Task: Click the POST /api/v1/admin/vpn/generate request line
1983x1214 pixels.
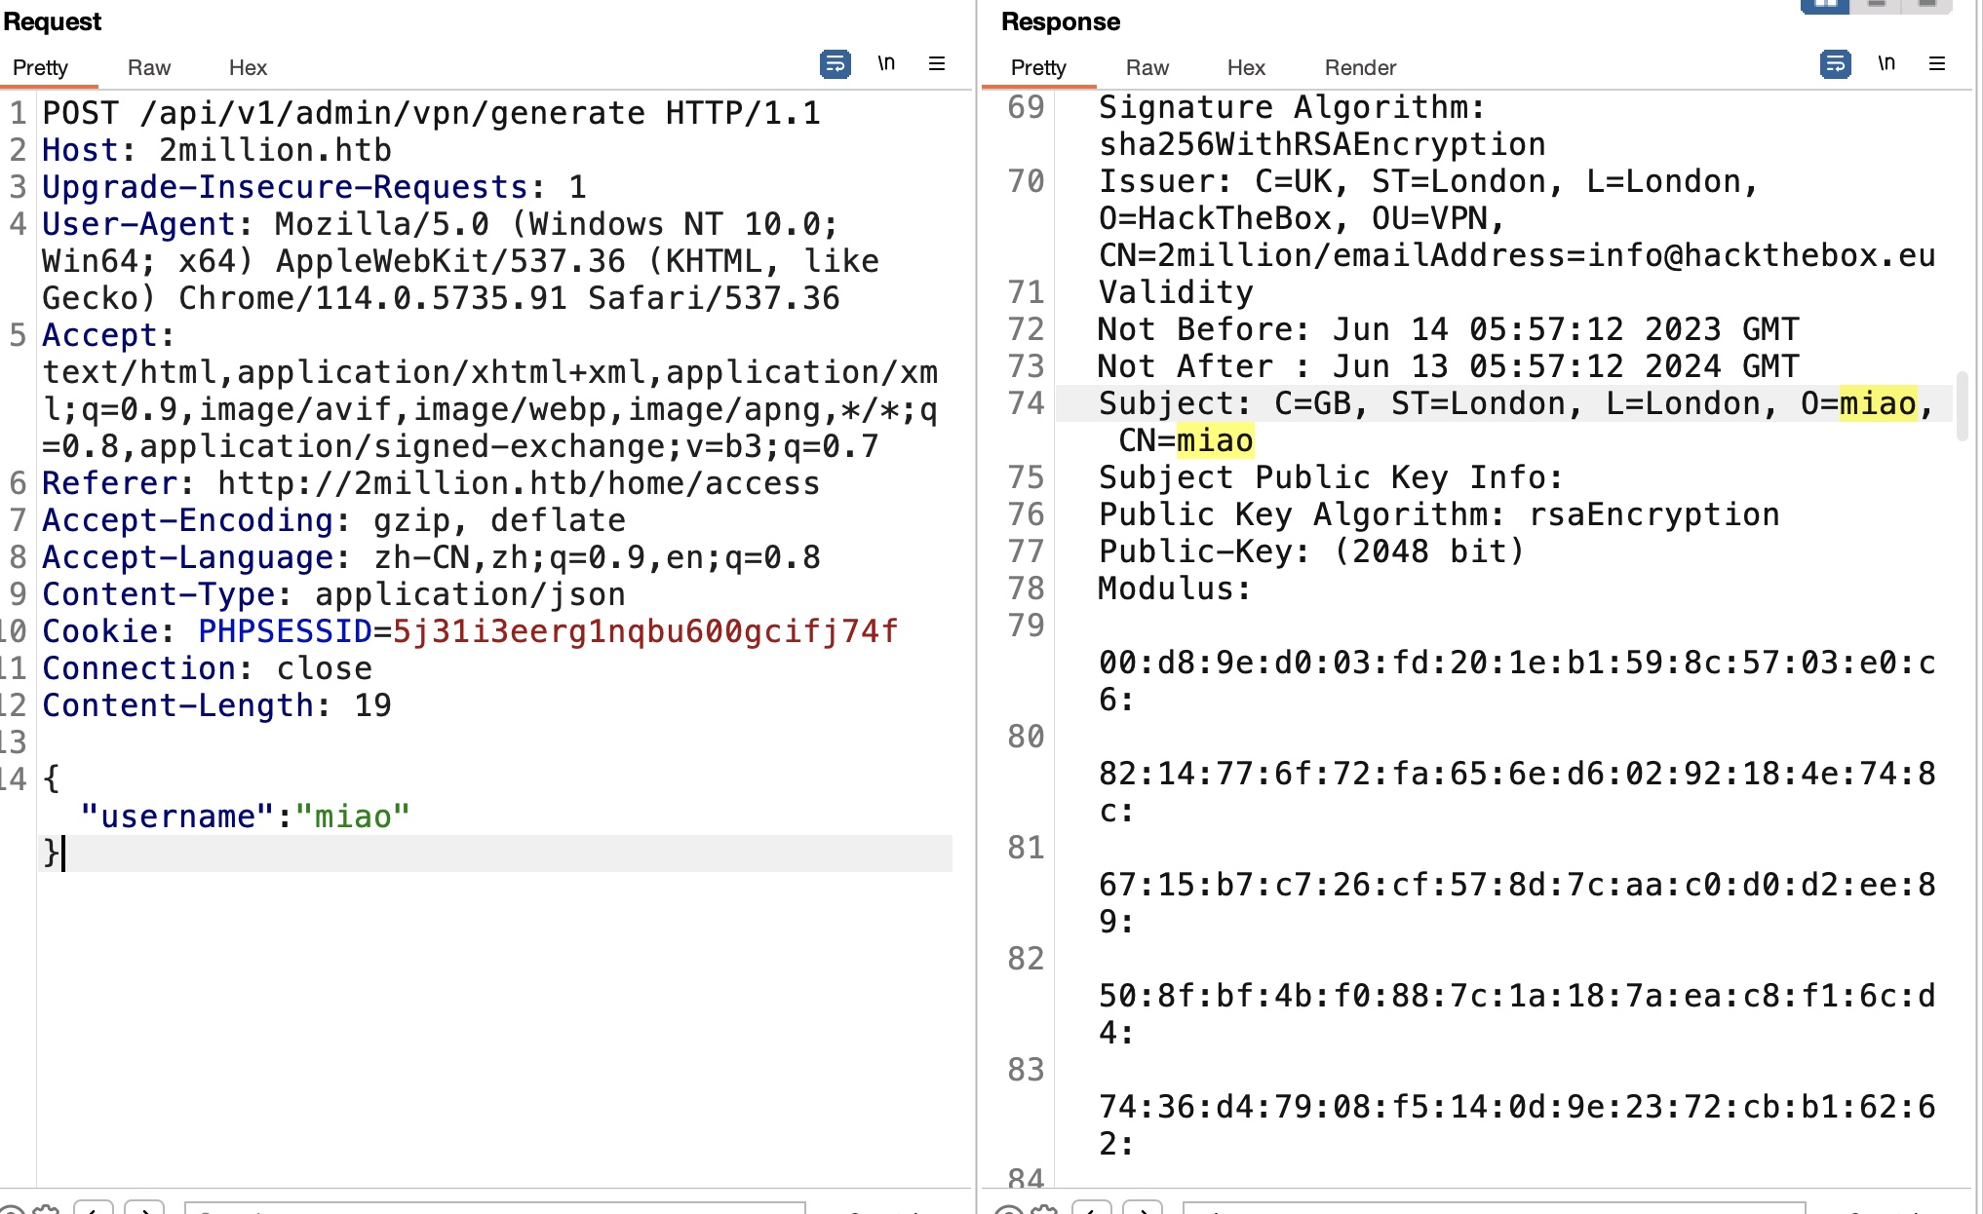Action: [x=430, y=113]
